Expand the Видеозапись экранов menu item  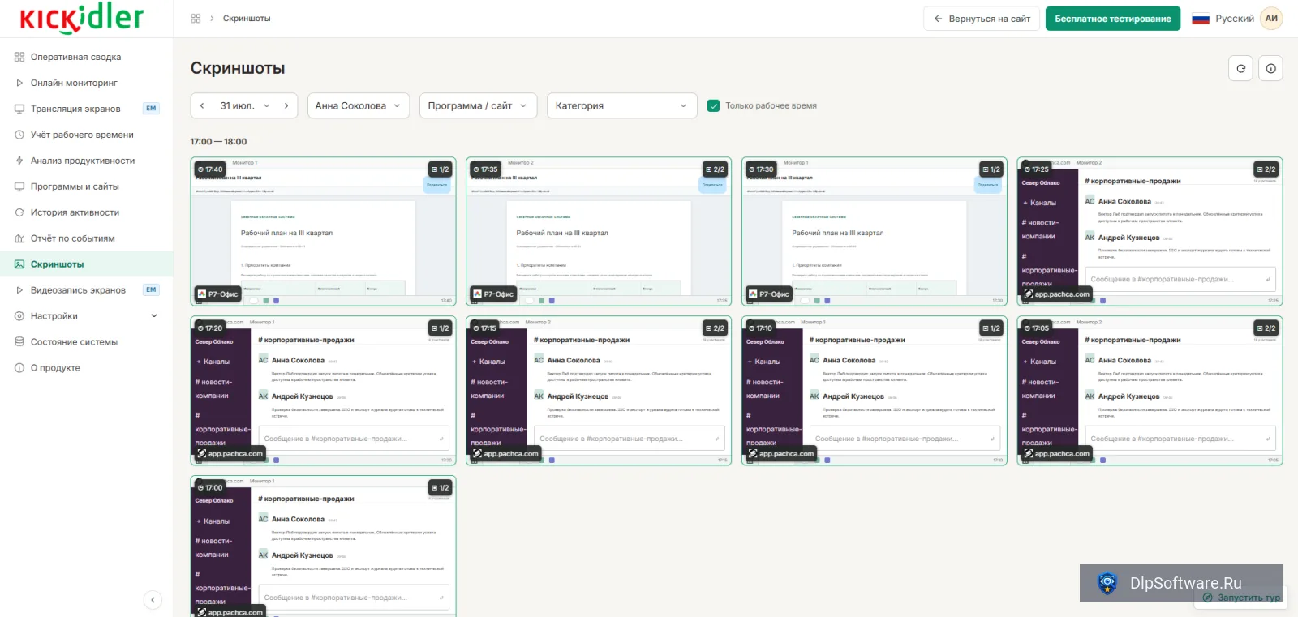click(x=87, y=290)
